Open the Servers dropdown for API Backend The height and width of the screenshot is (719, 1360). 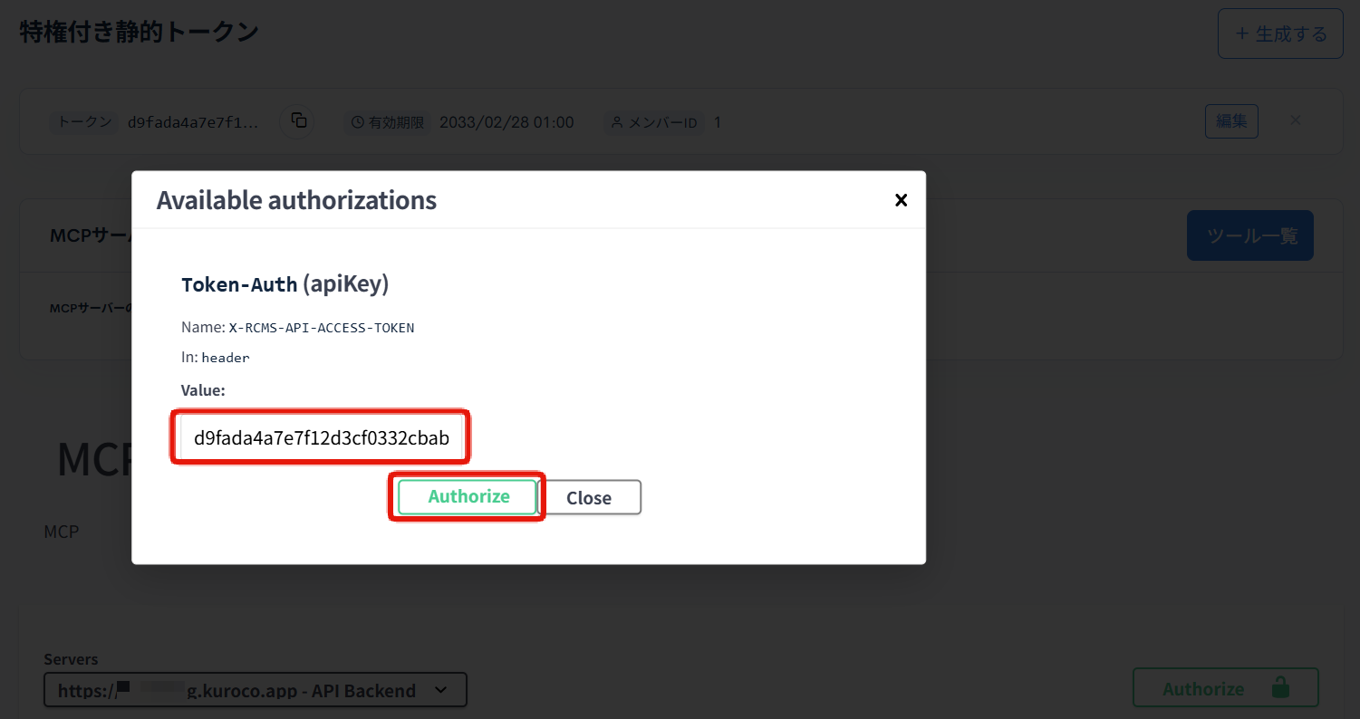[255, 689]
